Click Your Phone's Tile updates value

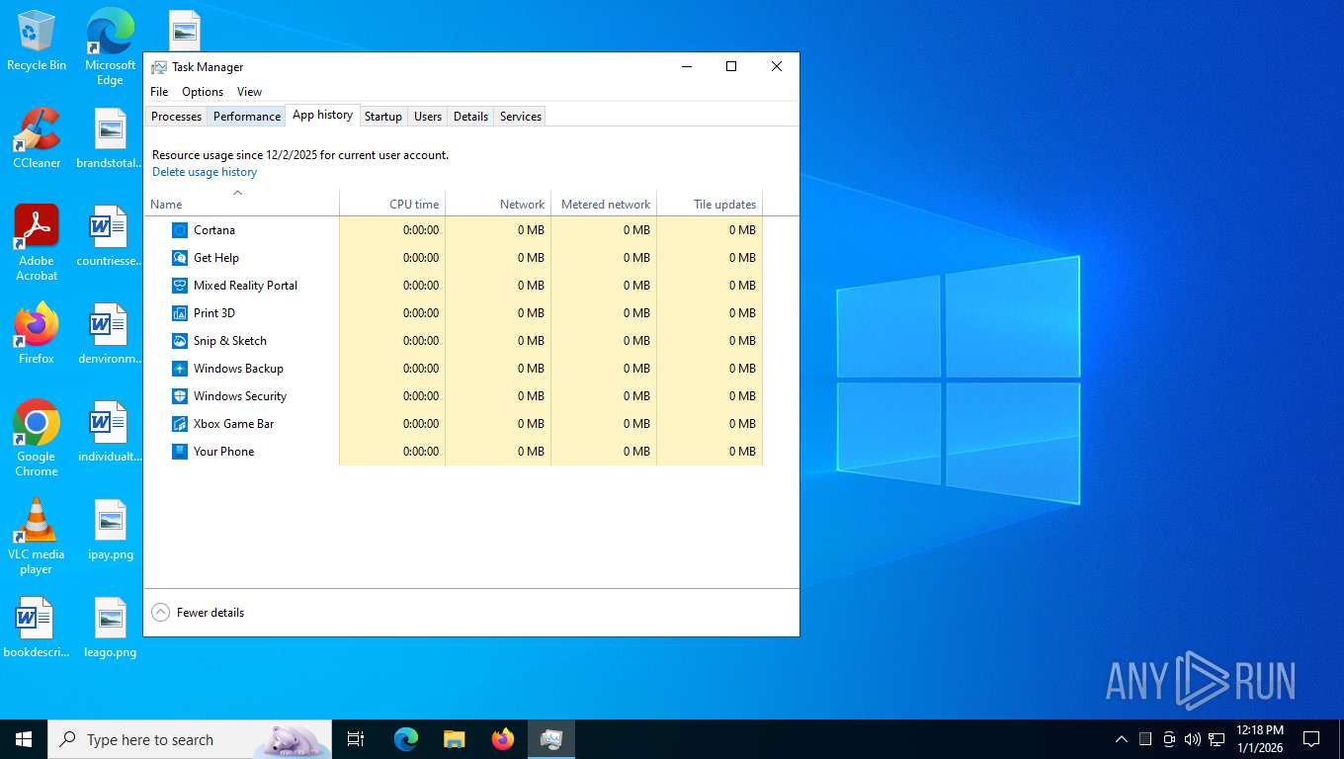tap(742, 452)
